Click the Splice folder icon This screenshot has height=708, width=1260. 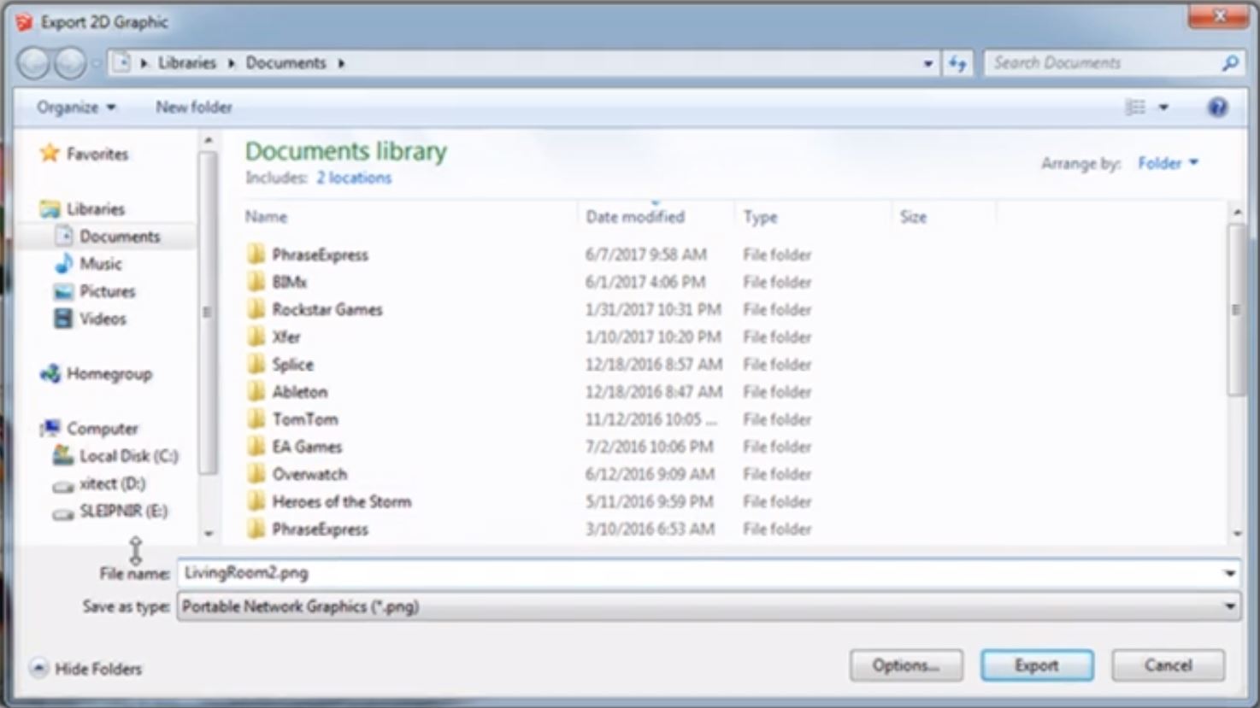coord(256,364)
